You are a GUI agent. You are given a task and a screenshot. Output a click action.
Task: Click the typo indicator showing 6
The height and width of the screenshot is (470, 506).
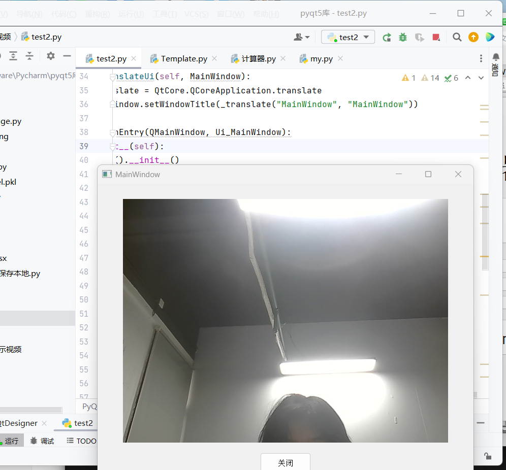tap(451, 78)
